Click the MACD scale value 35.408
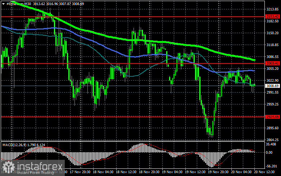The height and width of the screenshot is (176, 281). pyautogui.click(x=271, y=144)
